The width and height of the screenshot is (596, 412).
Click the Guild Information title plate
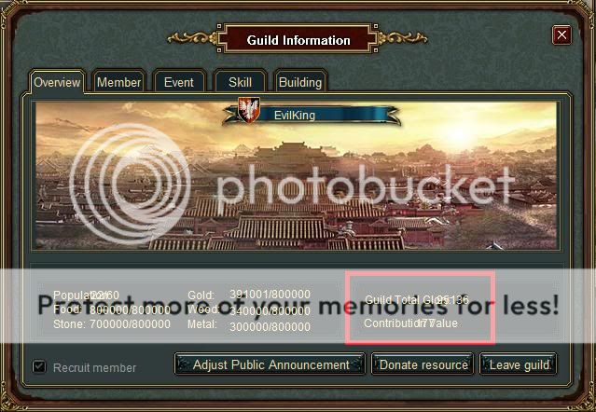pyautogui.click(x=298, y=39)
